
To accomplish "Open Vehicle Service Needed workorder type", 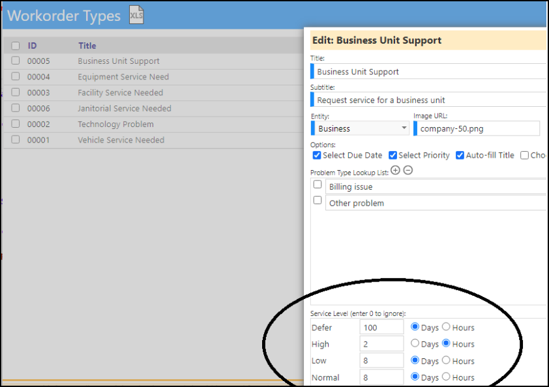I will tap(121, 140).
